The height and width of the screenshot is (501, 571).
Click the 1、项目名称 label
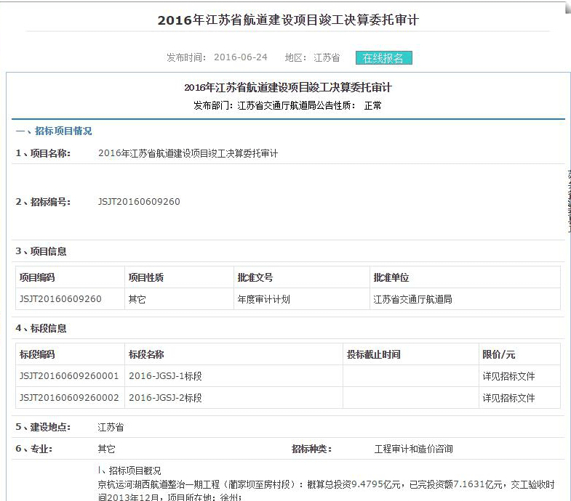click(x=43, y=153)
